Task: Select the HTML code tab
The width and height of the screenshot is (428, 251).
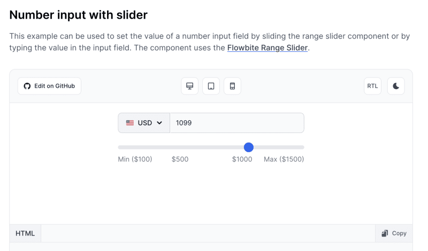Action: pos(25,233)
